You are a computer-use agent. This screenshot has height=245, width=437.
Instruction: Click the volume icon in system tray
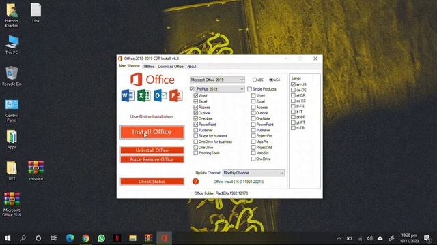pyautogui.click(x=370, y=238)
